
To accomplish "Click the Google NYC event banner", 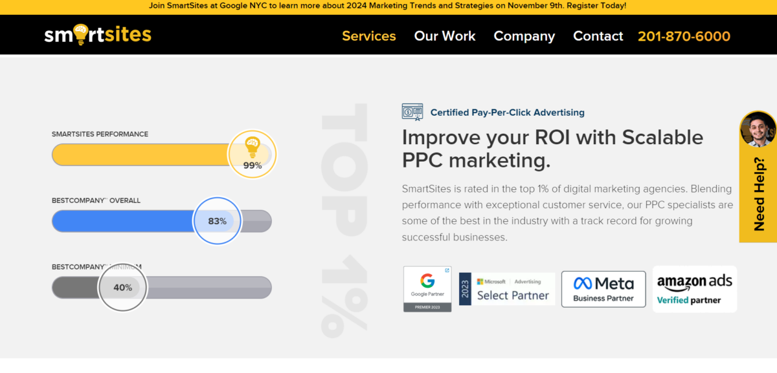I will (x=388, y=6).
